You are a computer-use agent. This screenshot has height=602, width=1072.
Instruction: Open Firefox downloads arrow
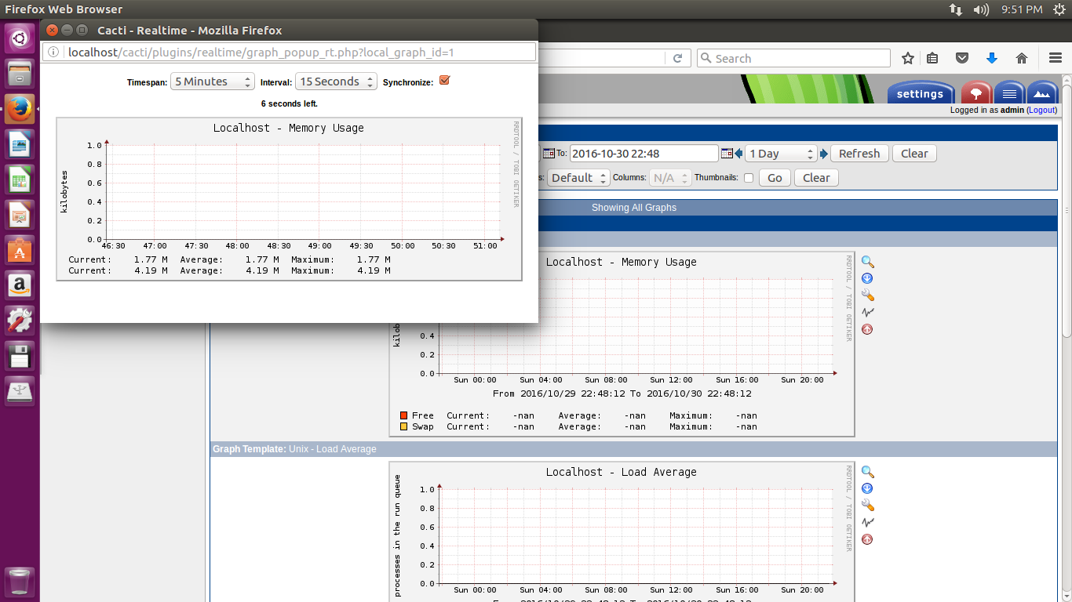tap(992, 58)
